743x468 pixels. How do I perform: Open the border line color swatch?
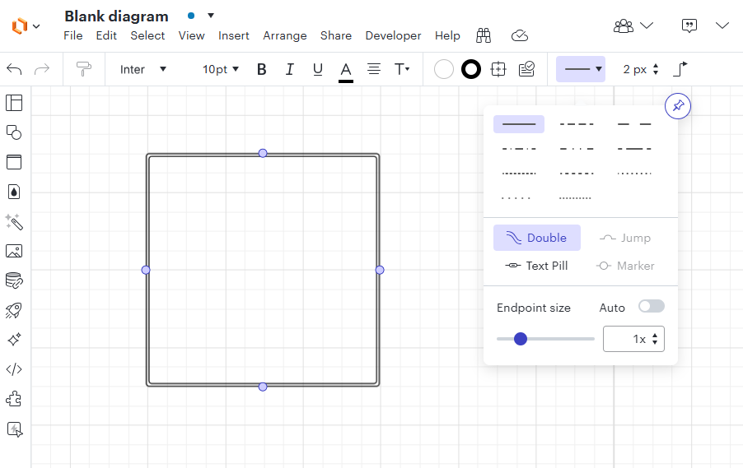click(471, 70)
